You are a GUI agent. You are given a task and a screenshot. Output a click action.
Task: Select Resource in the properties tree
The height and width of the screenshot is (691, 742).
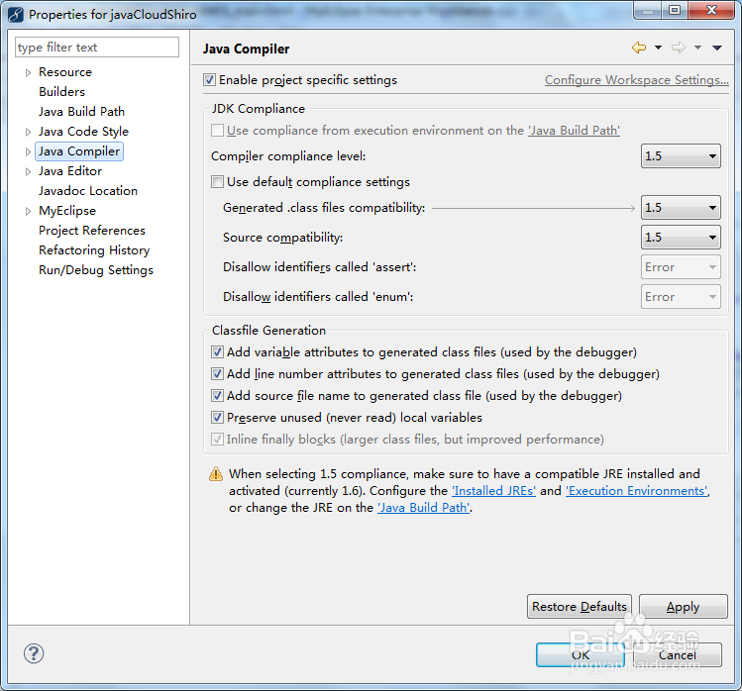[65, 72]
